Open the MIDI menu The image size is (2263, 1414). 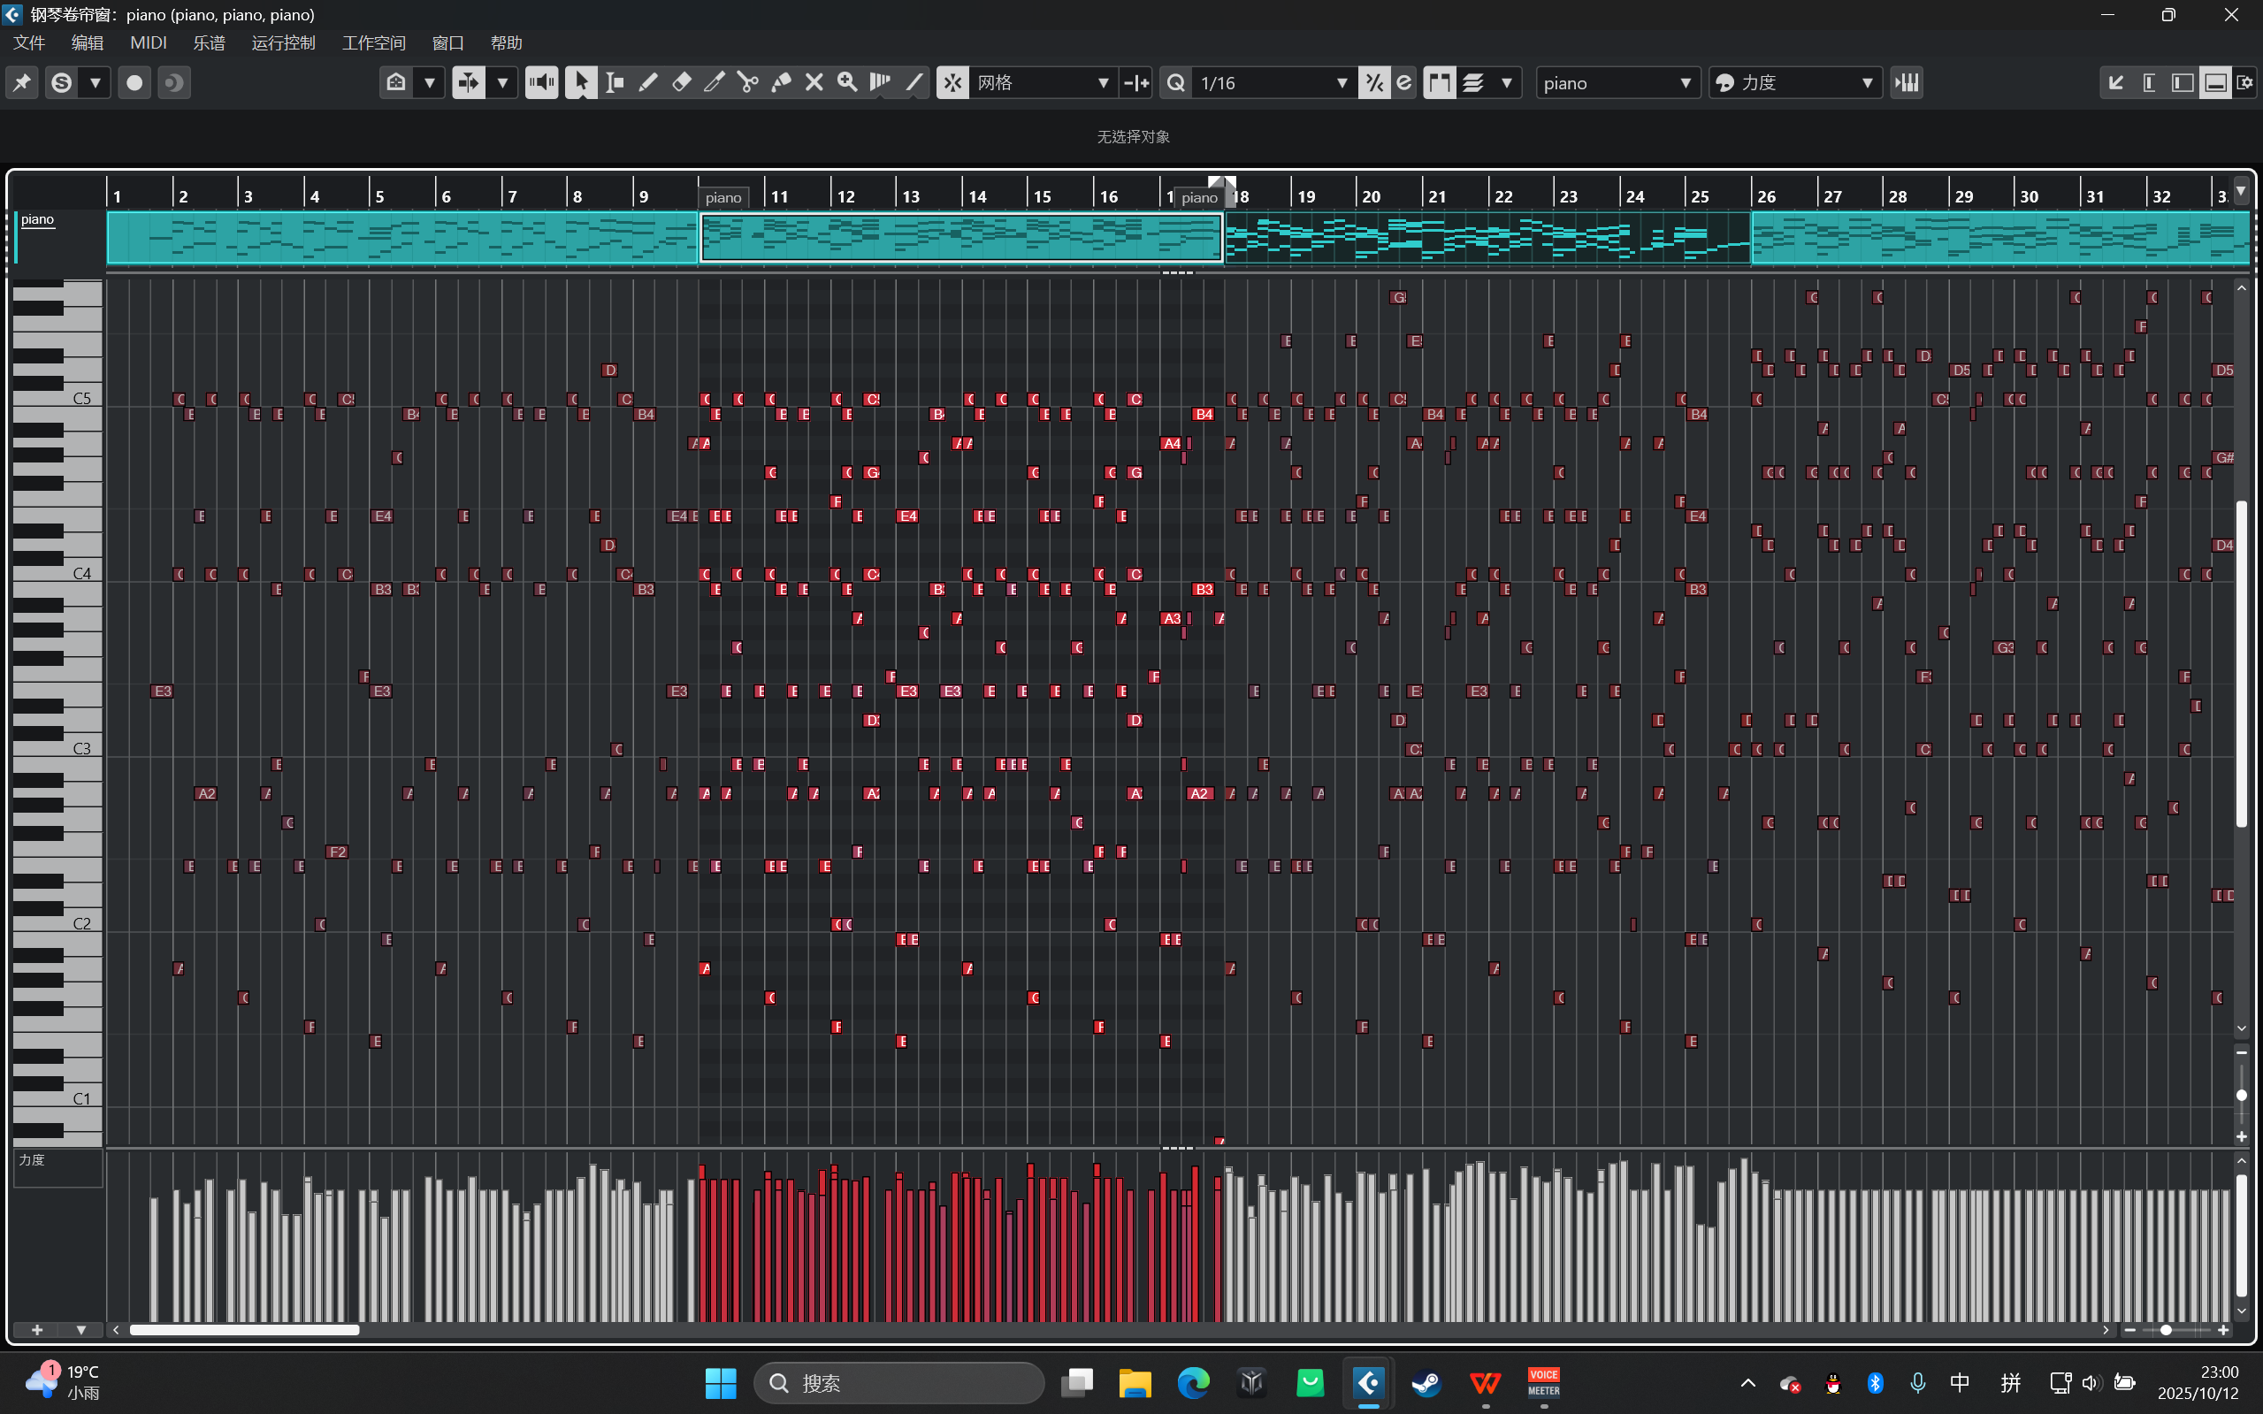[x=148, y=43]
